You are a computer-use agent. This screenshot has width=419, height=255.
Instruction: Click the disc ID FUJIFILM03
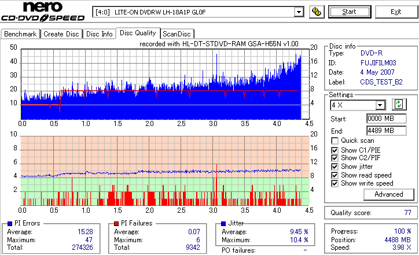[378, 63]
